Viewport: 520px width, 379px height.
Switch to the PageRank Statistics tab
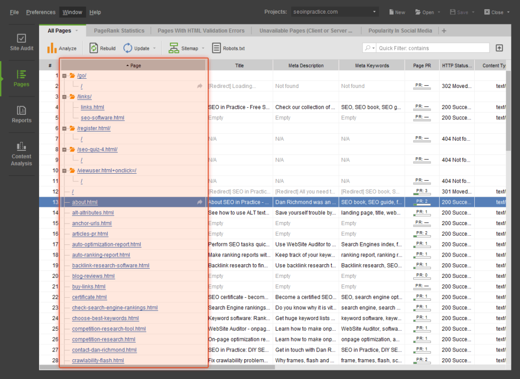click(118, 30)
